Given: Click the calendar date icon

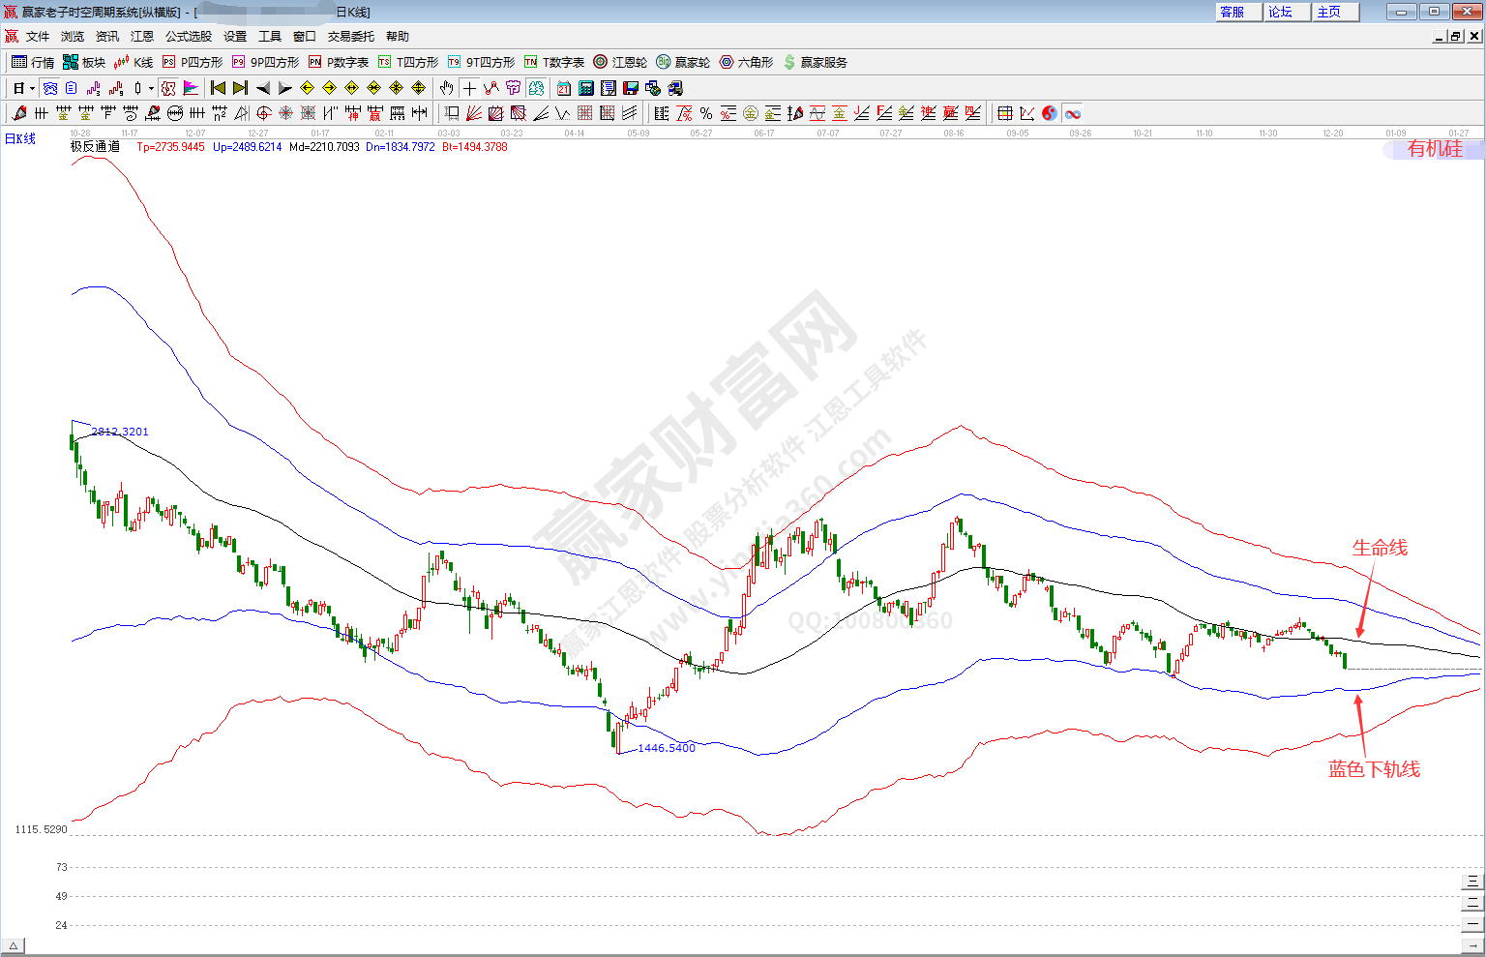Looking at the screenshot, I should tap(564, 88).
